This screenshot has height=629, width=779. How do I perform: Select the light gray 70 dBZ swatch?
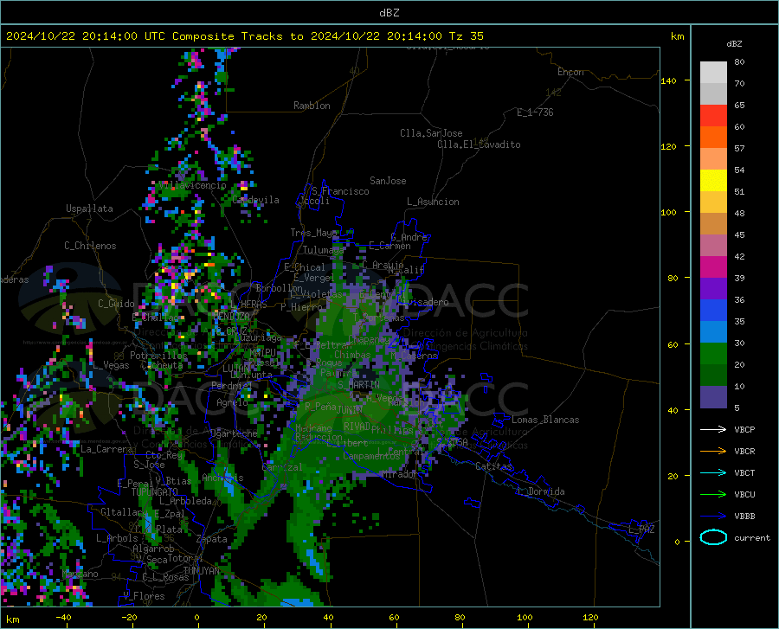[x=713, y=73]
